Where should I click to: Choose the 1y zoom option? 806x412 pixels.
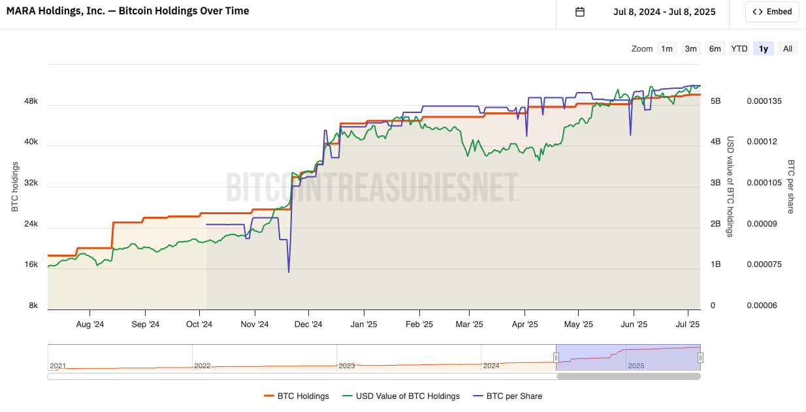coord(763,48)
